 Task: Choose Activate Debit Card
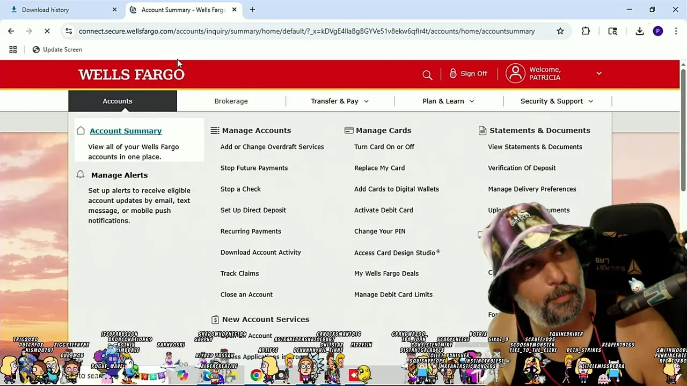click(x=384, y=210)
